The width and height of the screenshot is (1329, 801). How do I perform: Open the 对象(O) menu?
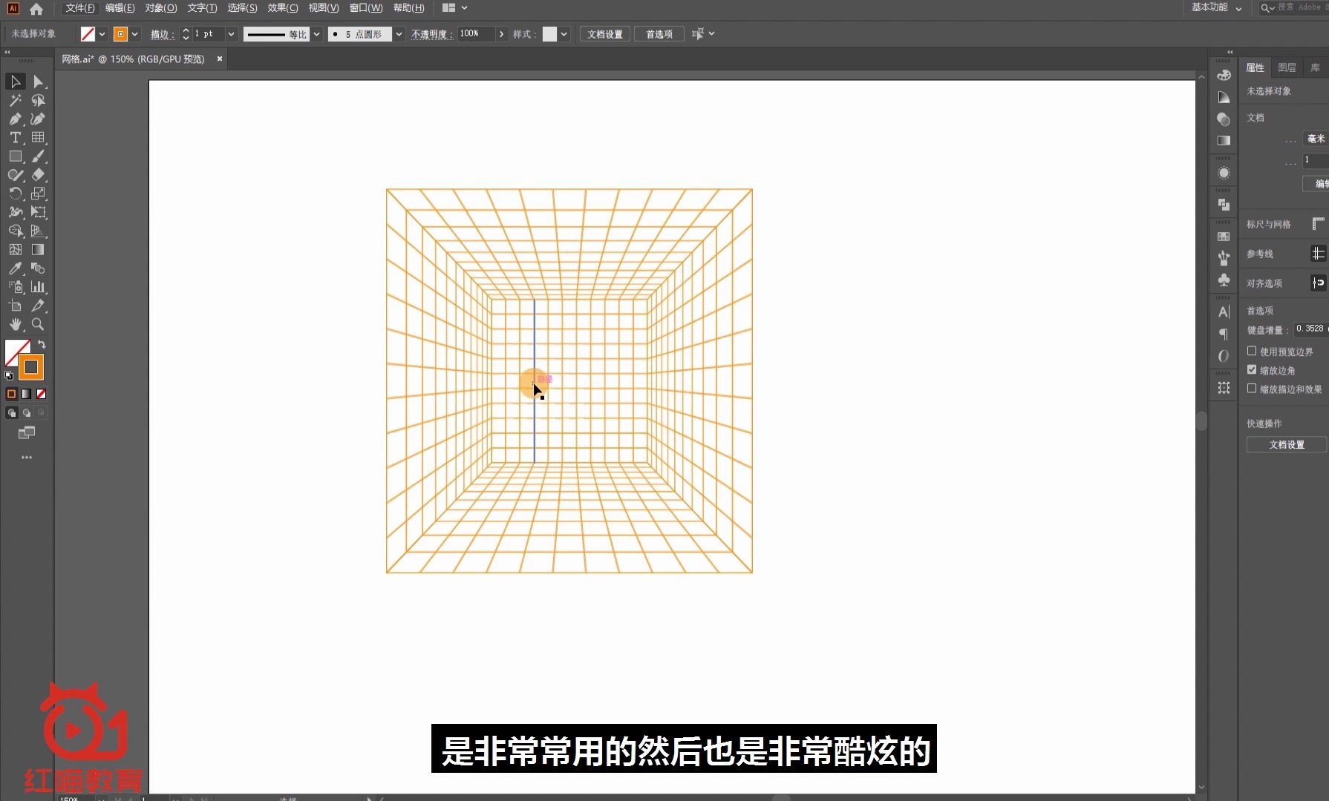point(161,7)
